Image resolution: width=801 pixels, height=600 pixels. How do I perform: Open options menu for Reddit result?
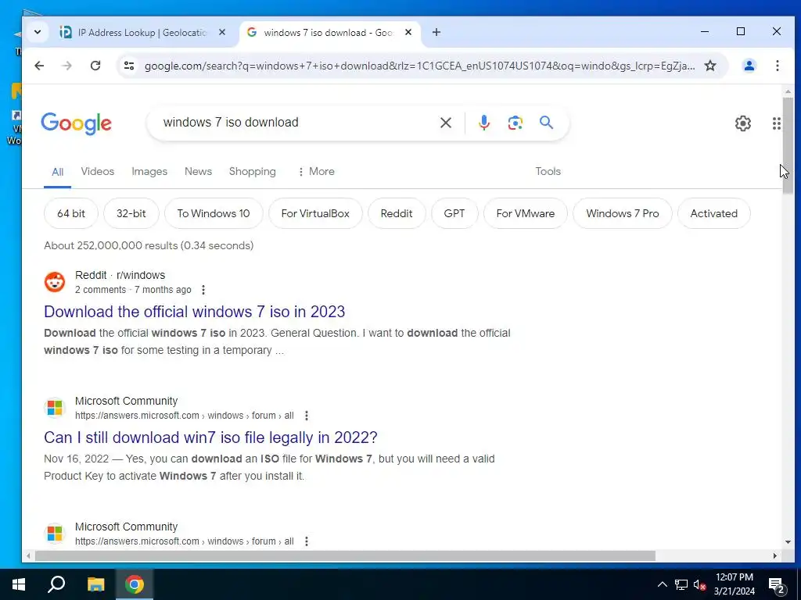click(203, 290)
